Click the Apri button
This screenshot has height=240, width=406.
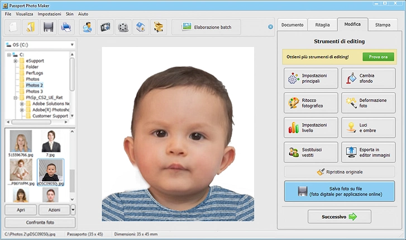click(x=21, y=210)
